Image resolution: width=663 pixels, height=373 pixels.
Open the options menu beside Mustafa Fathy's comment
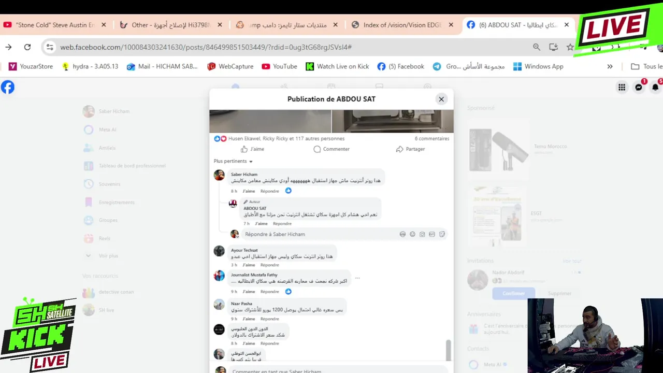(357, 278)
